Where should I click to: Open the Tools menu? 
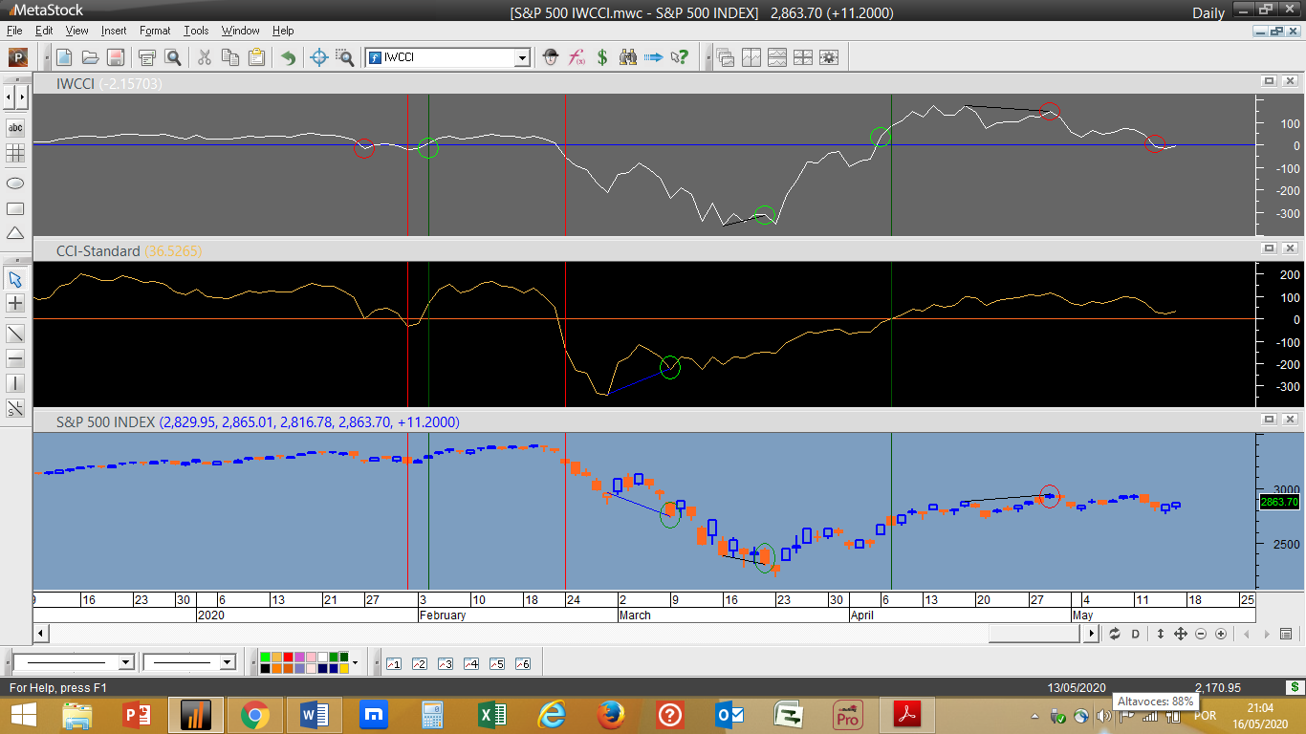pyautogui.click(x=196, y=31)
